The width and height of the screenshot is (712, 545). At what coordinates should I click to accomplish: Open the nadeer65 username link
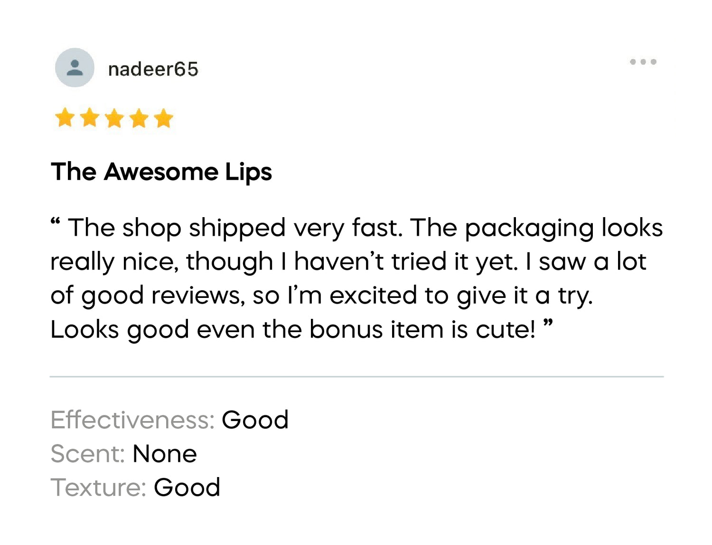pyautogui.click(x=153, y=69)
